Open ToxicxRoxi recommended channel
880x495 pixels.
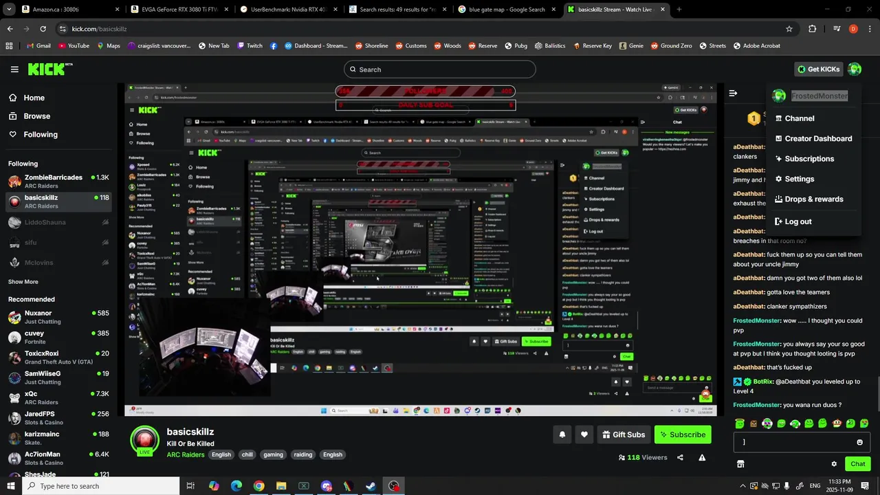(x=58, y=357)
